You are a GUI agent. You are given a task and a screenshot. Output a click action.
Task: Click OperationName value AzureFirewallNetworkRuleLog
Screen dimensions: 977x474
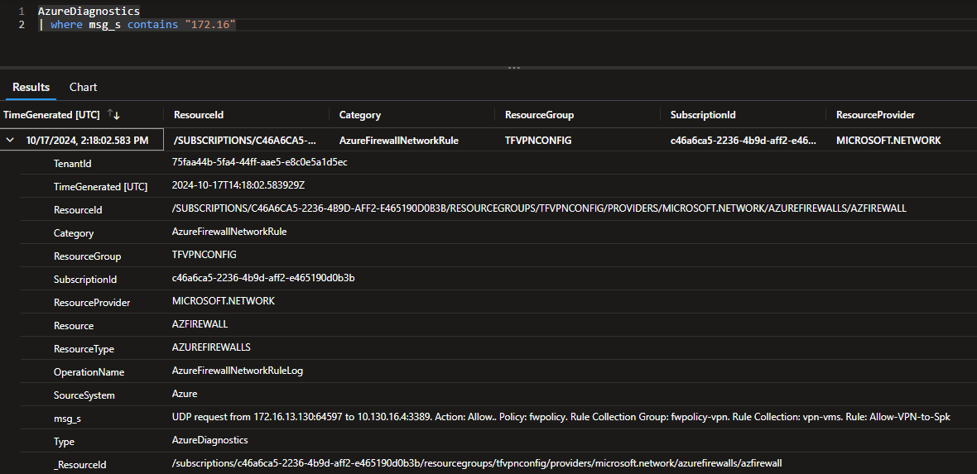pyautogui.click(x=238, y=371)
